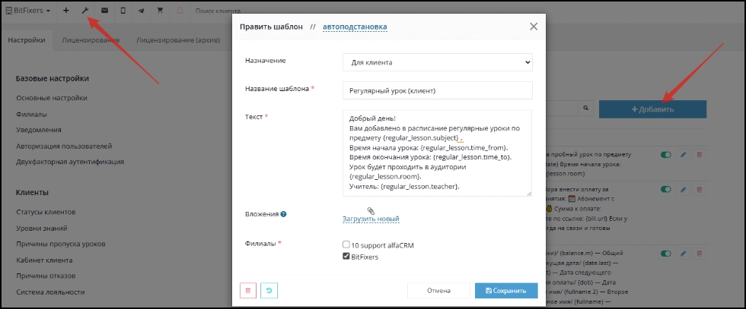Click the Отмена button

click(438, 291)
